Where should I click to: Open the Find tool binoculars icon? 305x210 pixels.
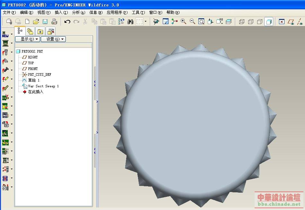(130, 22)
